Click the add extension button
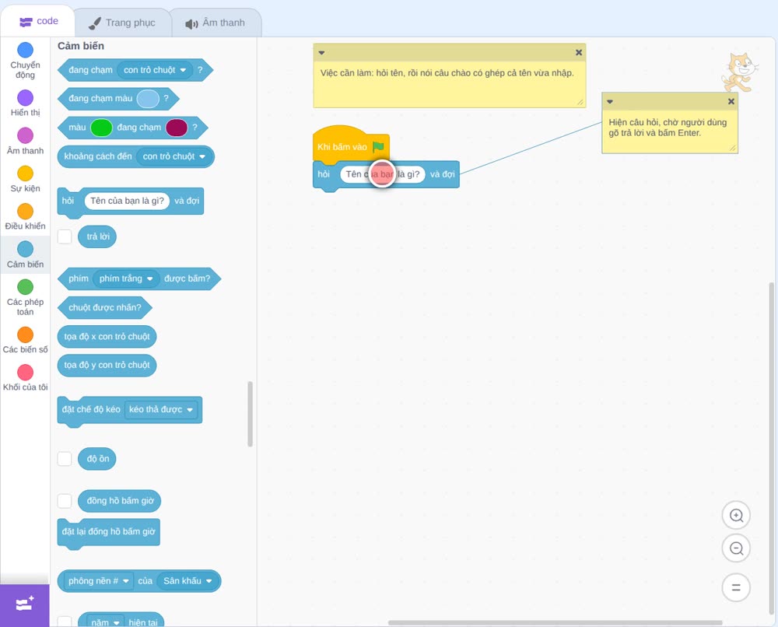This screenshot has width=778, height=627. 25,605
